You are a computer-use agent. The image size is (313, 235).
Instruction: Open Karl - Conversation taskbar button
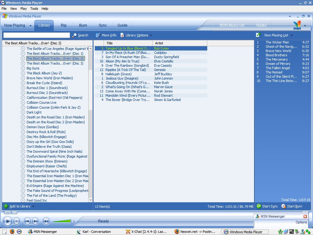tap(97, 232)
